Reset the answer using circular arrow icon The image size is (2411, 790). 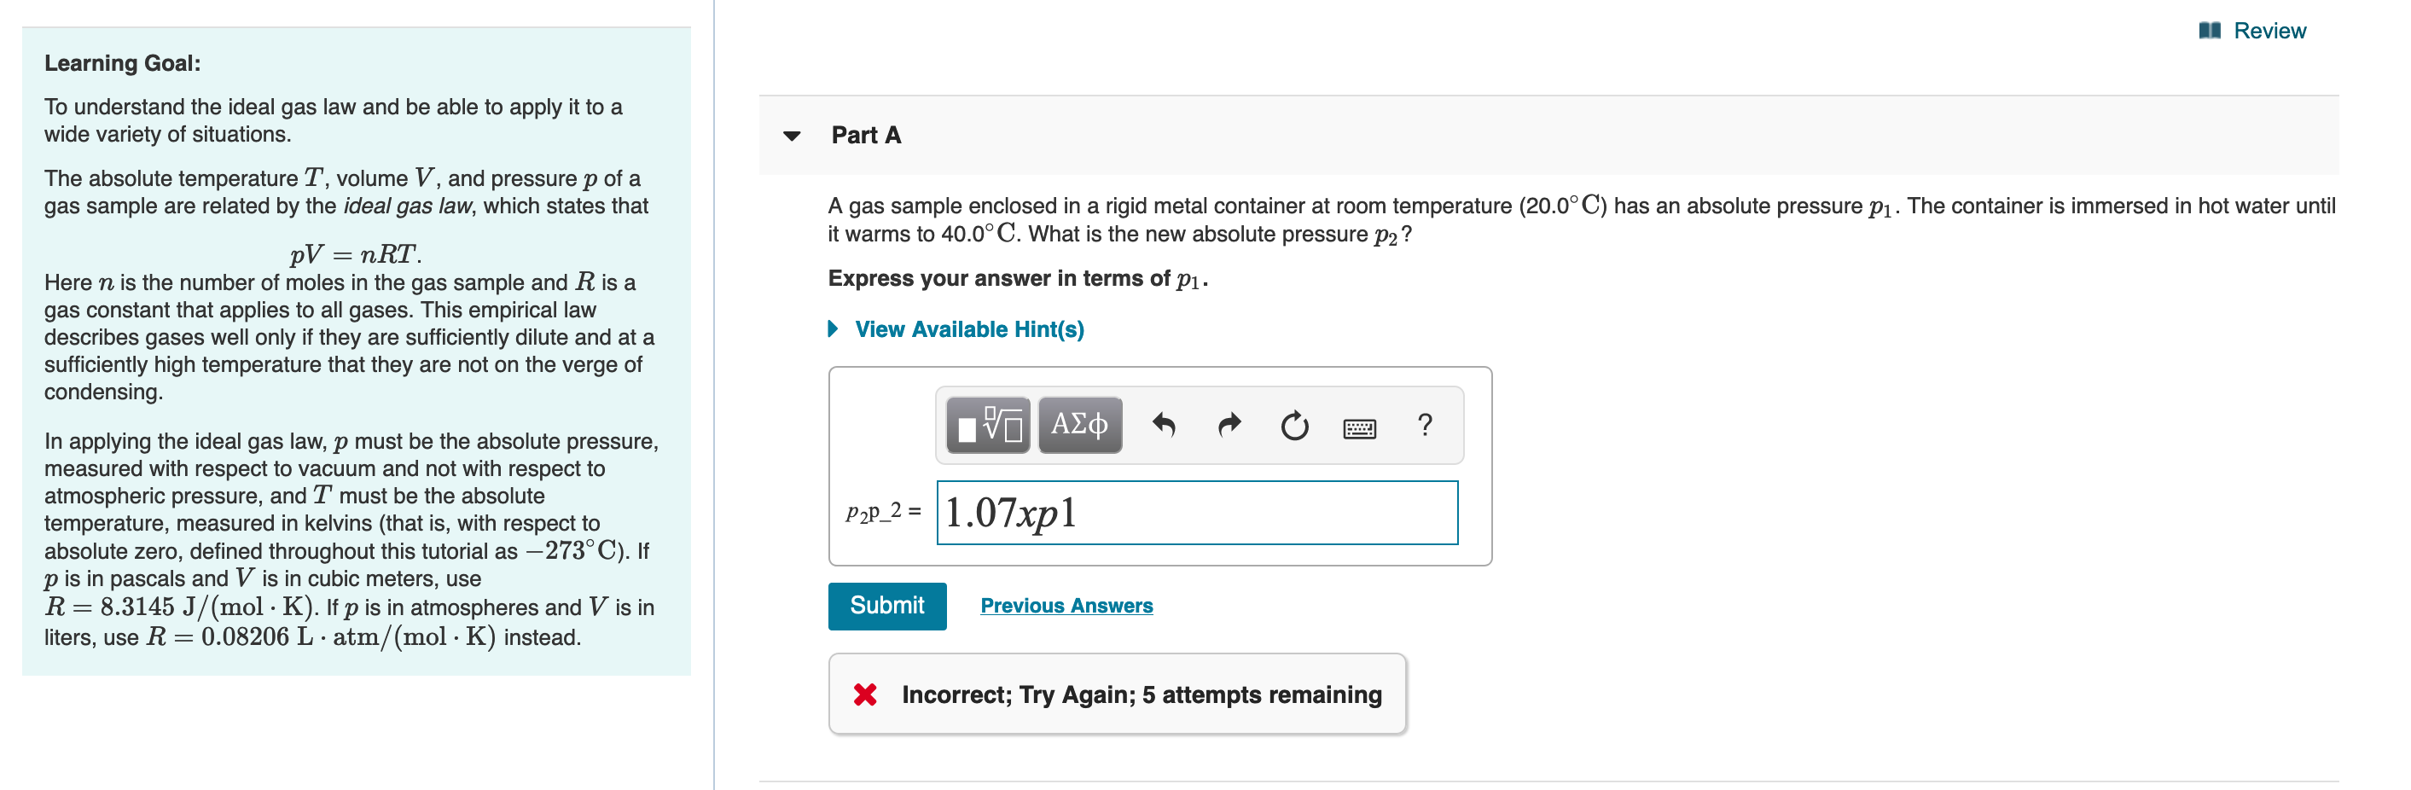pos(1293,426)
